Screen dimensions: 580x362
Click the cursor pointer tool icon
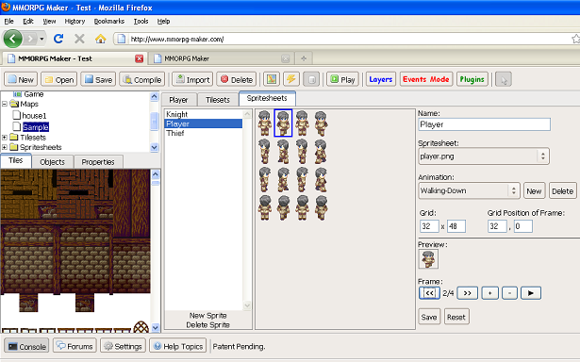(x=504, y=79)
